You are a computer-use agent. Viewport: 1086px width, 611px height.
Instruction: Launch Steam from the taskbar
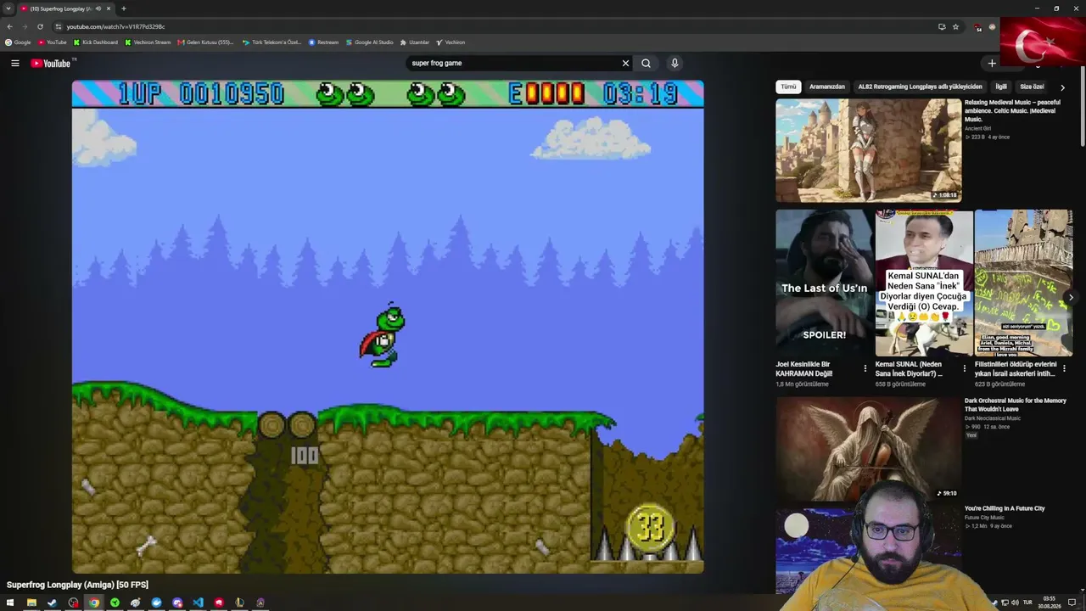pyautogui.click(x=52, y=603)
